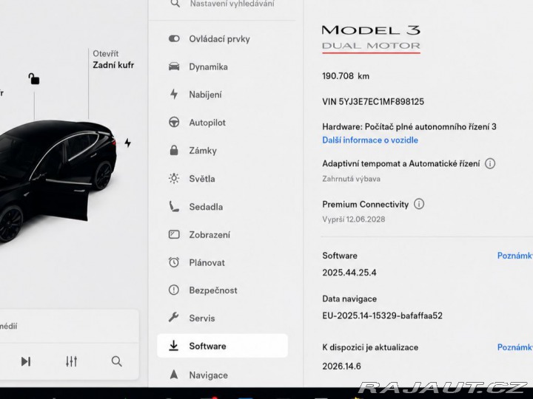533x399 pixels.
Task: Tap the media search magnifier icon
Action: 117,361
